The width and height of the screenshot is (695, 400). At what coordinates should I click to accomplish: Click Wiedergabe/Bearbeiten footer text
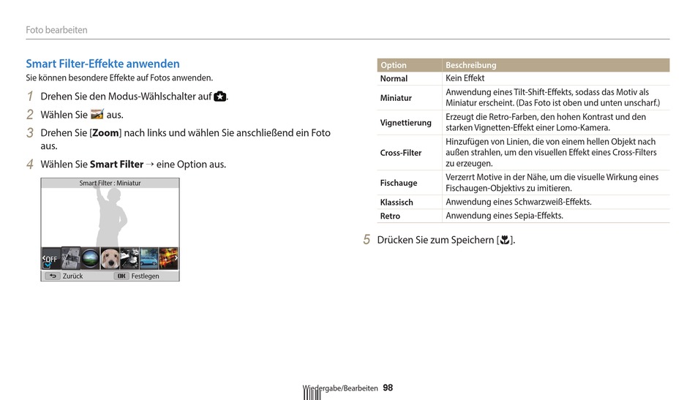click(340, 388)
